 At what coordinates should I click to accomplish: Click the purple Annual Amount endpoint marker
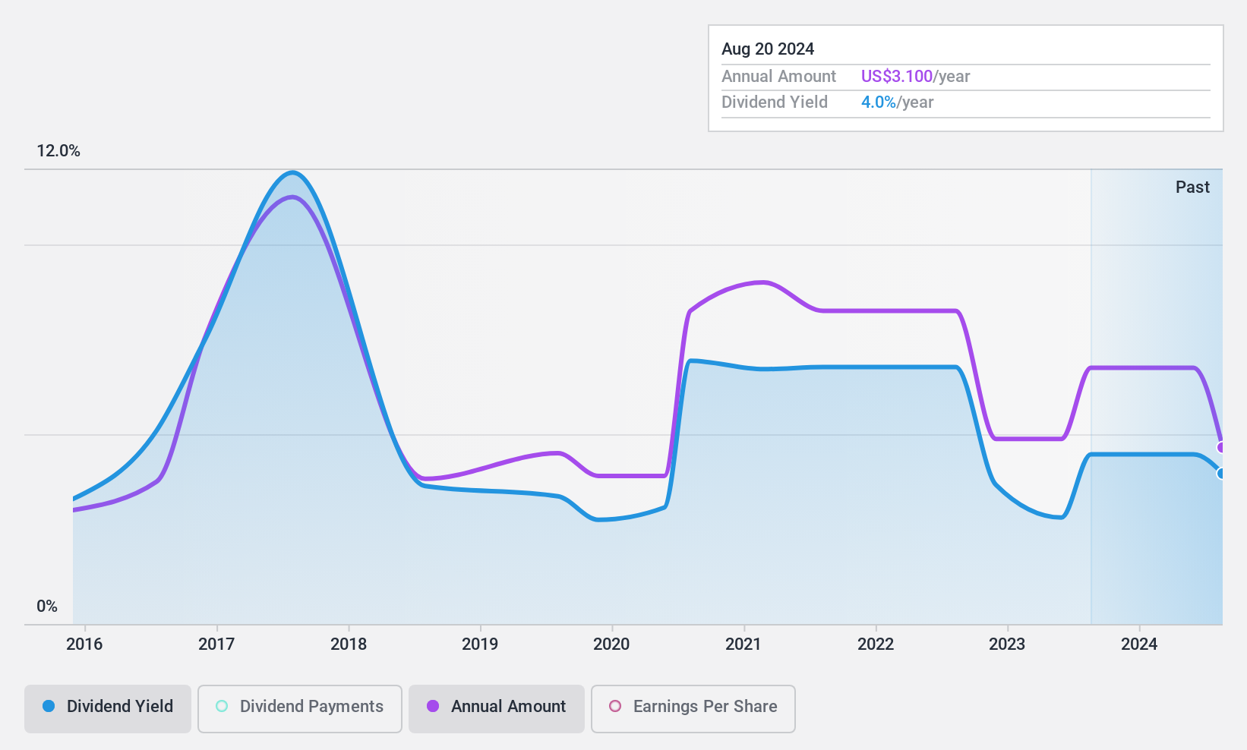pos(1221,447)
